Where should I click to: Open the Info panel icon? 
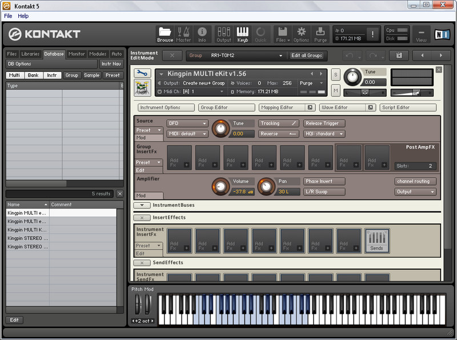[202, 34]
